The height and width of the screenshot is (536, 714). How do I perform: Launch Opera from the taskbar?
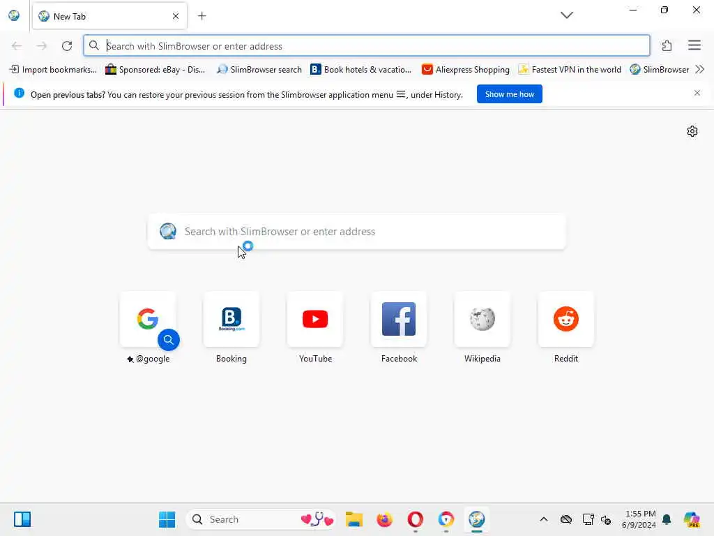(x=416, y=519)
